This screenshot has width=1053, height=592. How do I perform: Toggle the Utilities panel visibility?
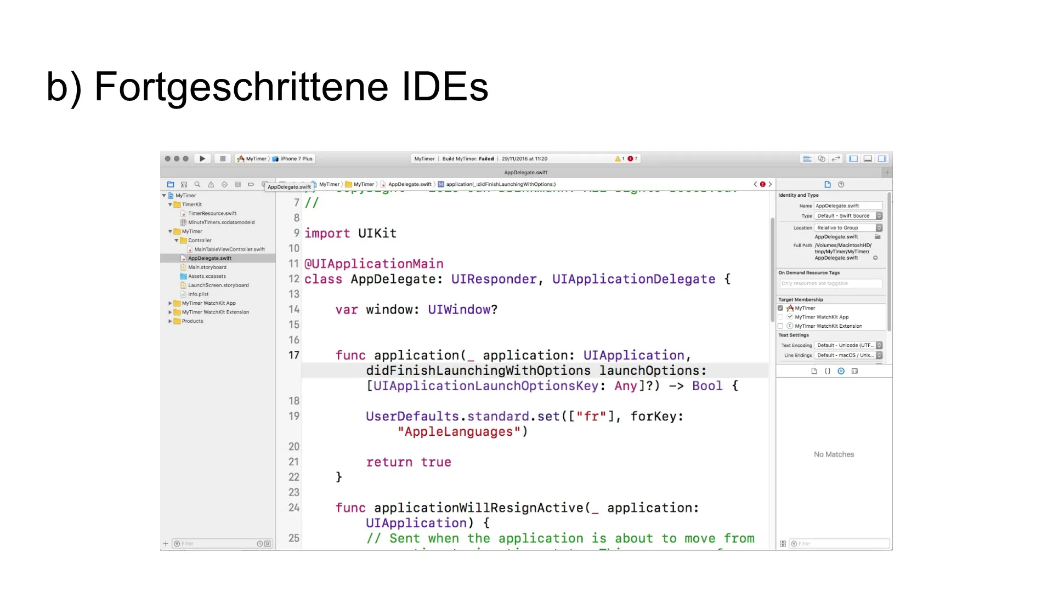[882, 158]
